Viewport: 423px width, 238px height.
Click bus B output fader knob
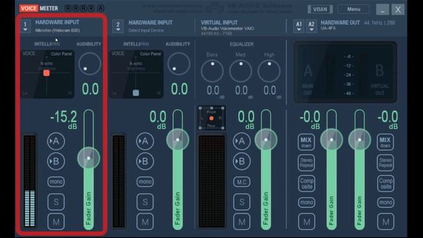pyautogui.click(x=360, y=139)
